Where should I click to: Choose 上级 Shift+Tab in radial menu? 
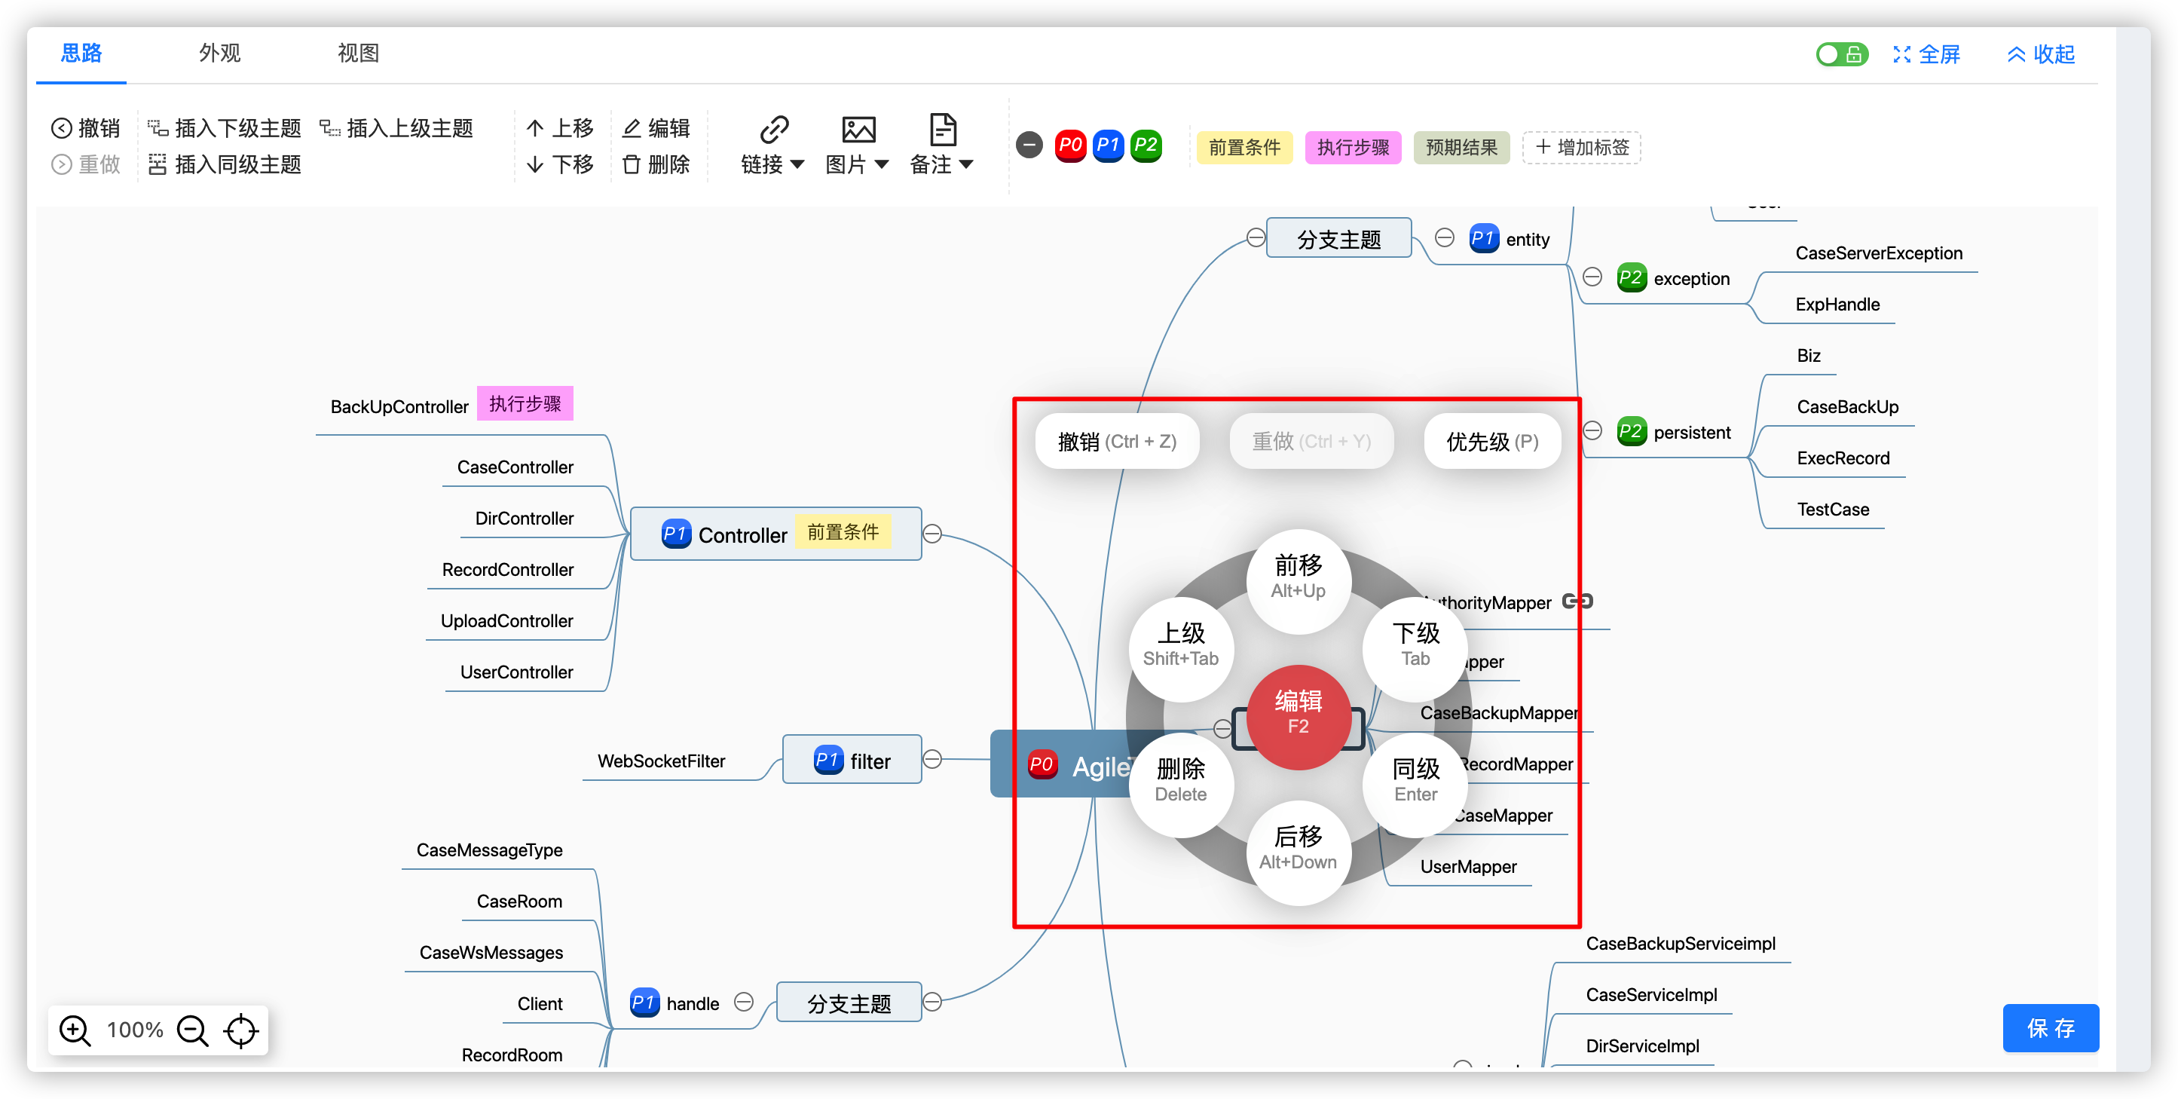(x=1180, y=648)
